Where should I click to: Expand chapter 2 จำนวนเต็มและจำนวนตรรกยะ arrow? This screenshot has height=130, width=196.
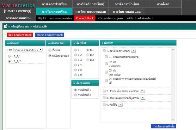click(142, 91)
